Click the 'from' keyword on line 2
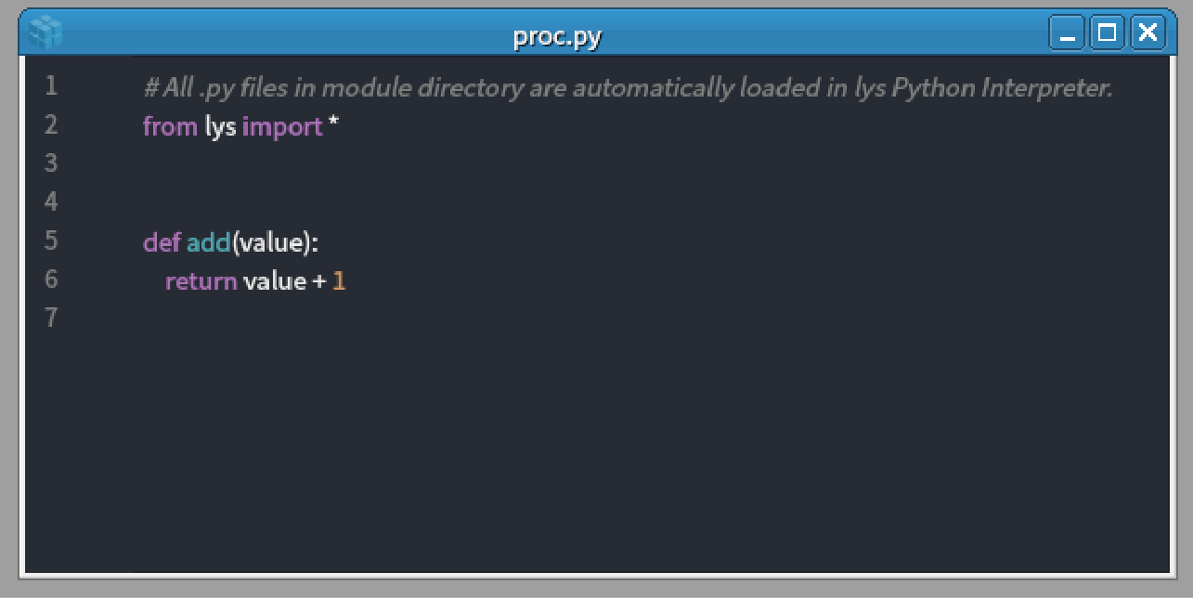 pos(170,126)
